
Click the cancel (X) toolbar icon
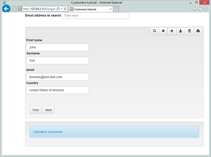click(x=163, y=31)
